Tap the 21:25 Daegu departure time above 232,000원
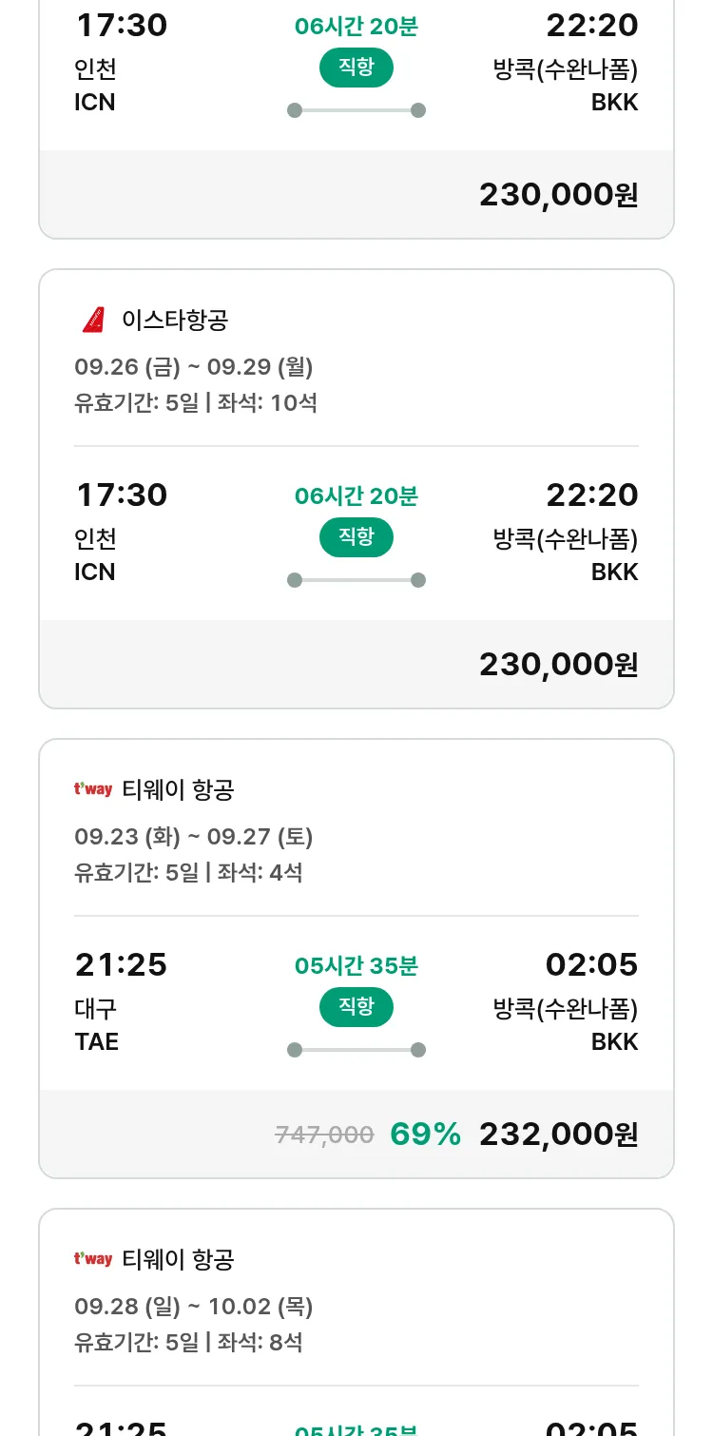This screenshot has height=1436, width=713. pos(121,964)
